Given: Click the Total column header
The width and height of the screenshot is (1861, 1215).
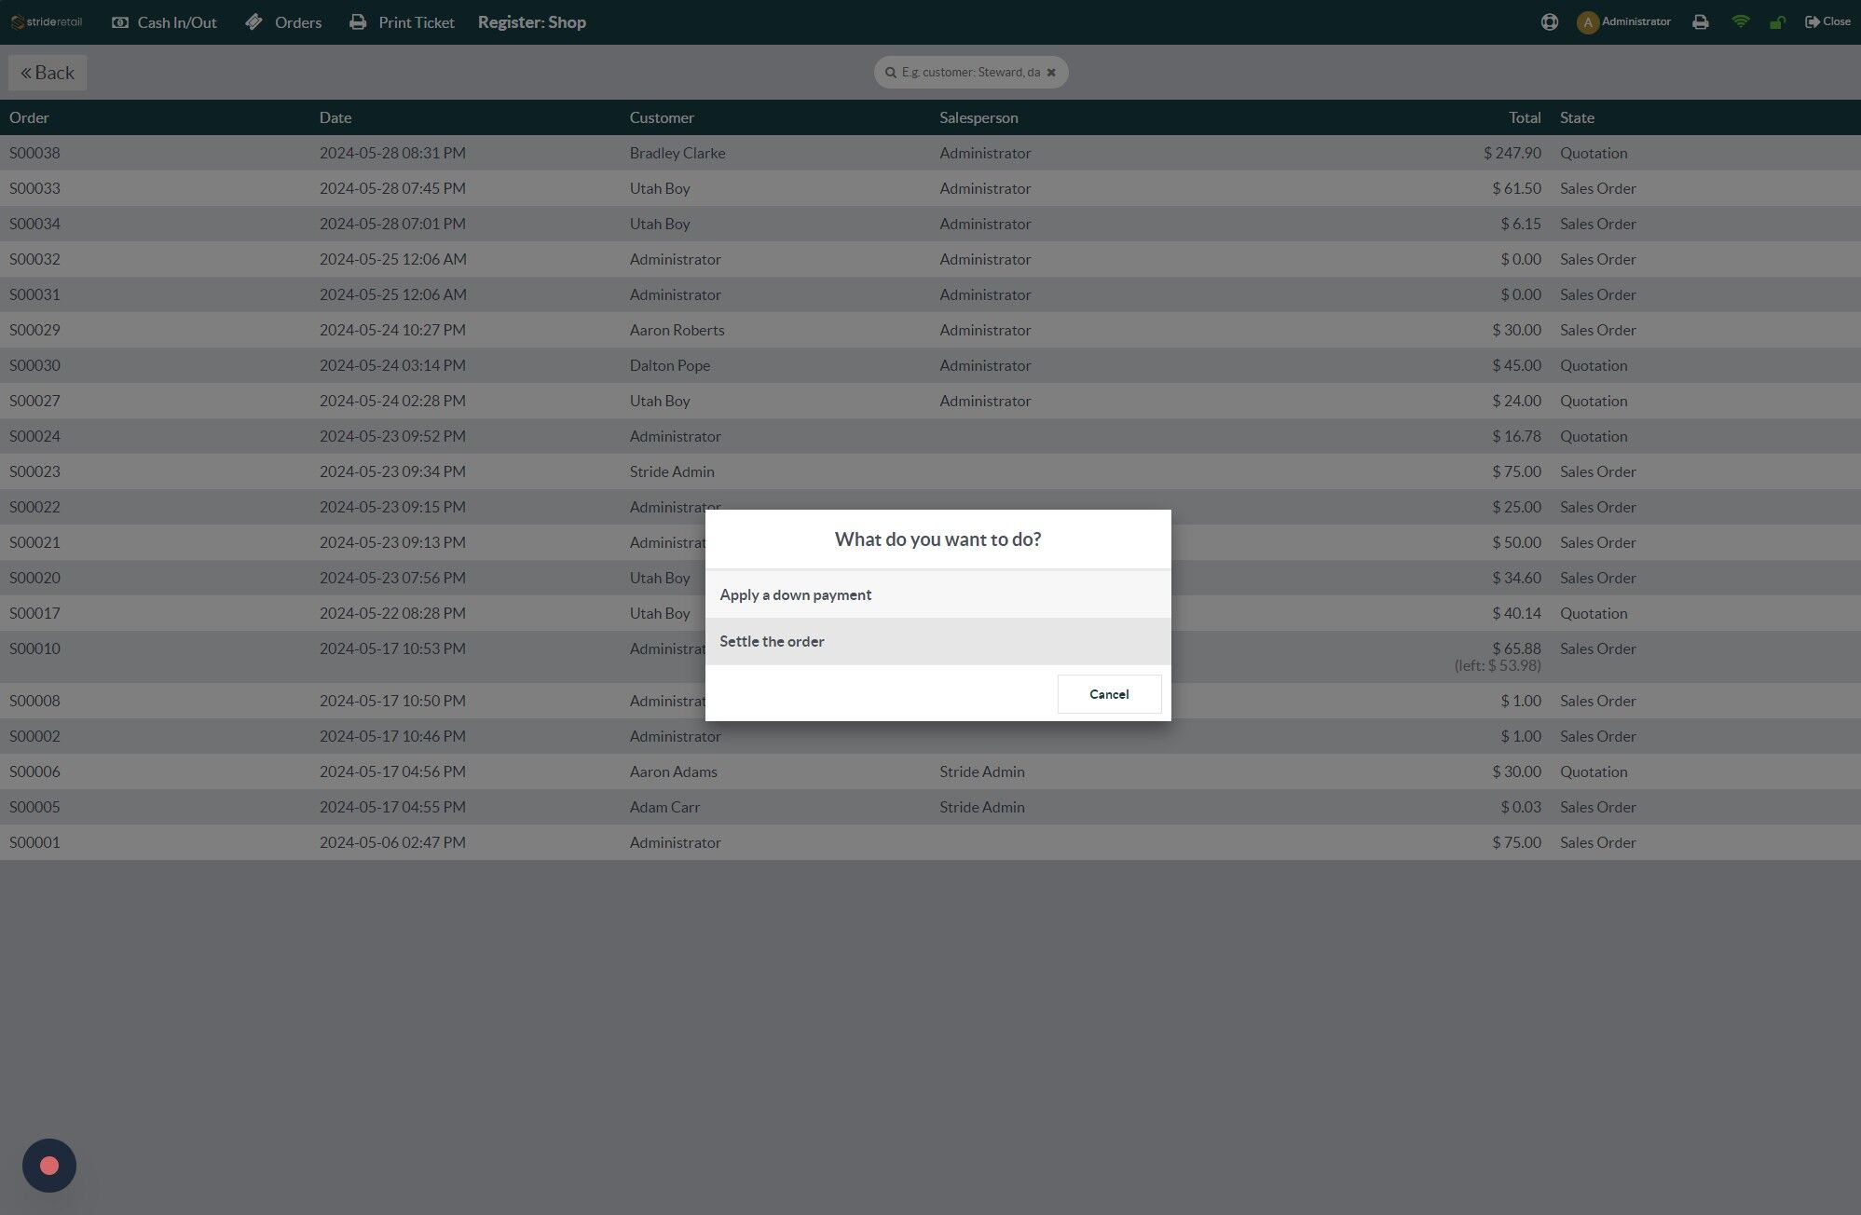Looking at the screenshot, I should 1524,118.
